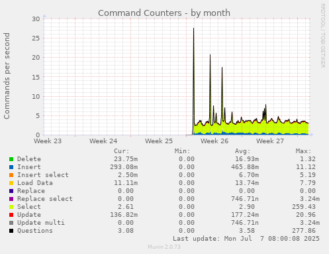329x254 pixels.
Task: Click the Week 25 axis label
Action: [159, 141]
